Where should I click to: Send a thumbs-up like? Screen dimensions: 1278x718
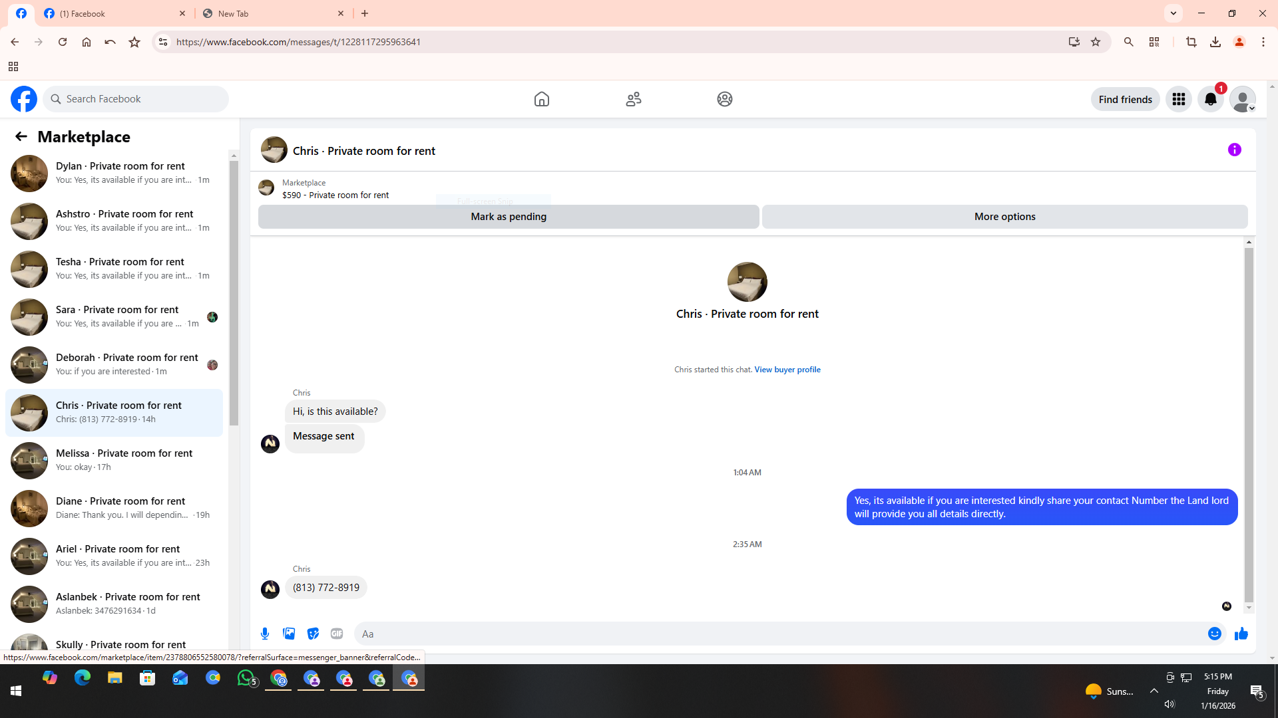(x=1241, y=634)
